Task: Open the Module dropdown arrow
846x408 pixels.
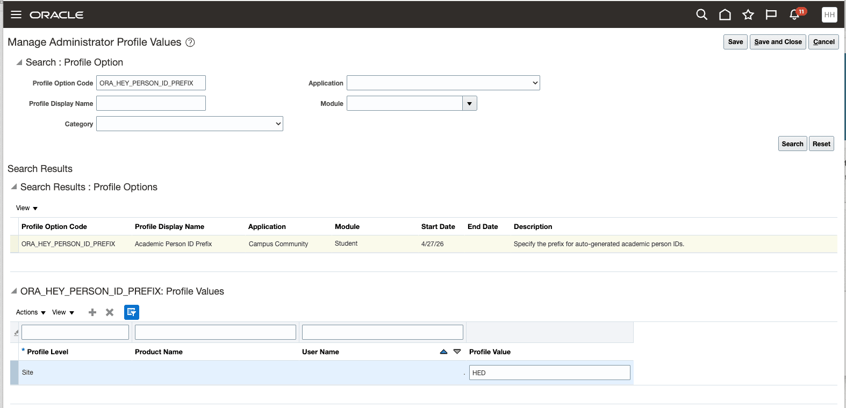Action: click(x=470, y=103)
